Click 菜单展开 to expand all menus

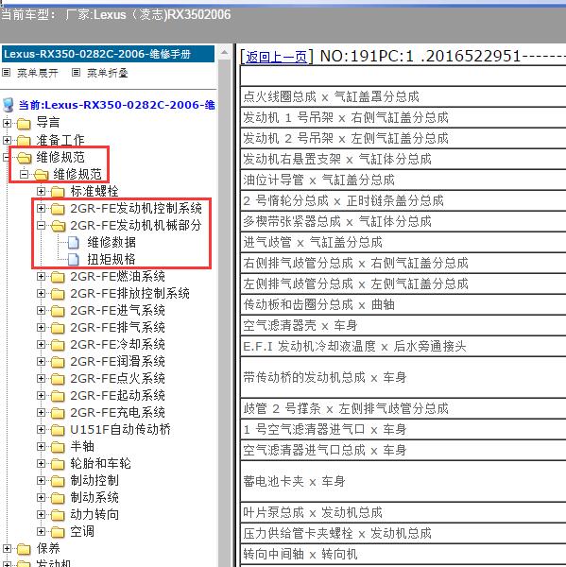[x=37, y=73]
